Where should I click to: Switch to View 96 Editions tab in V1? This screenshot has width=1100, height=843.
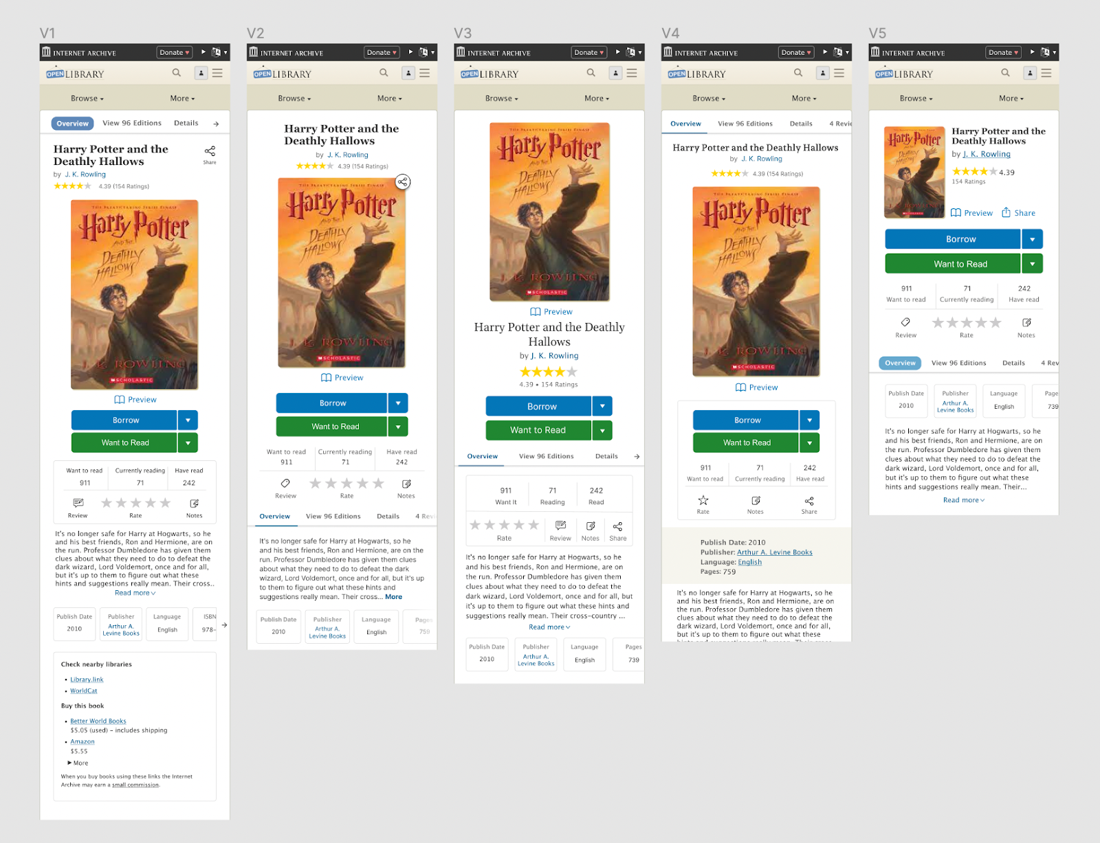coord(132,123)
